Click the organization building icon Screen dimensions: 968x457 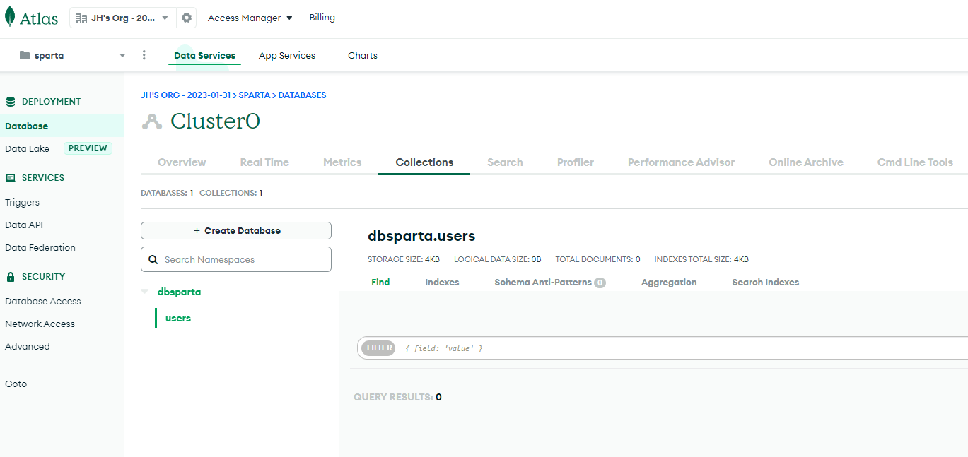pyautogui.click(x=81, y=18)
